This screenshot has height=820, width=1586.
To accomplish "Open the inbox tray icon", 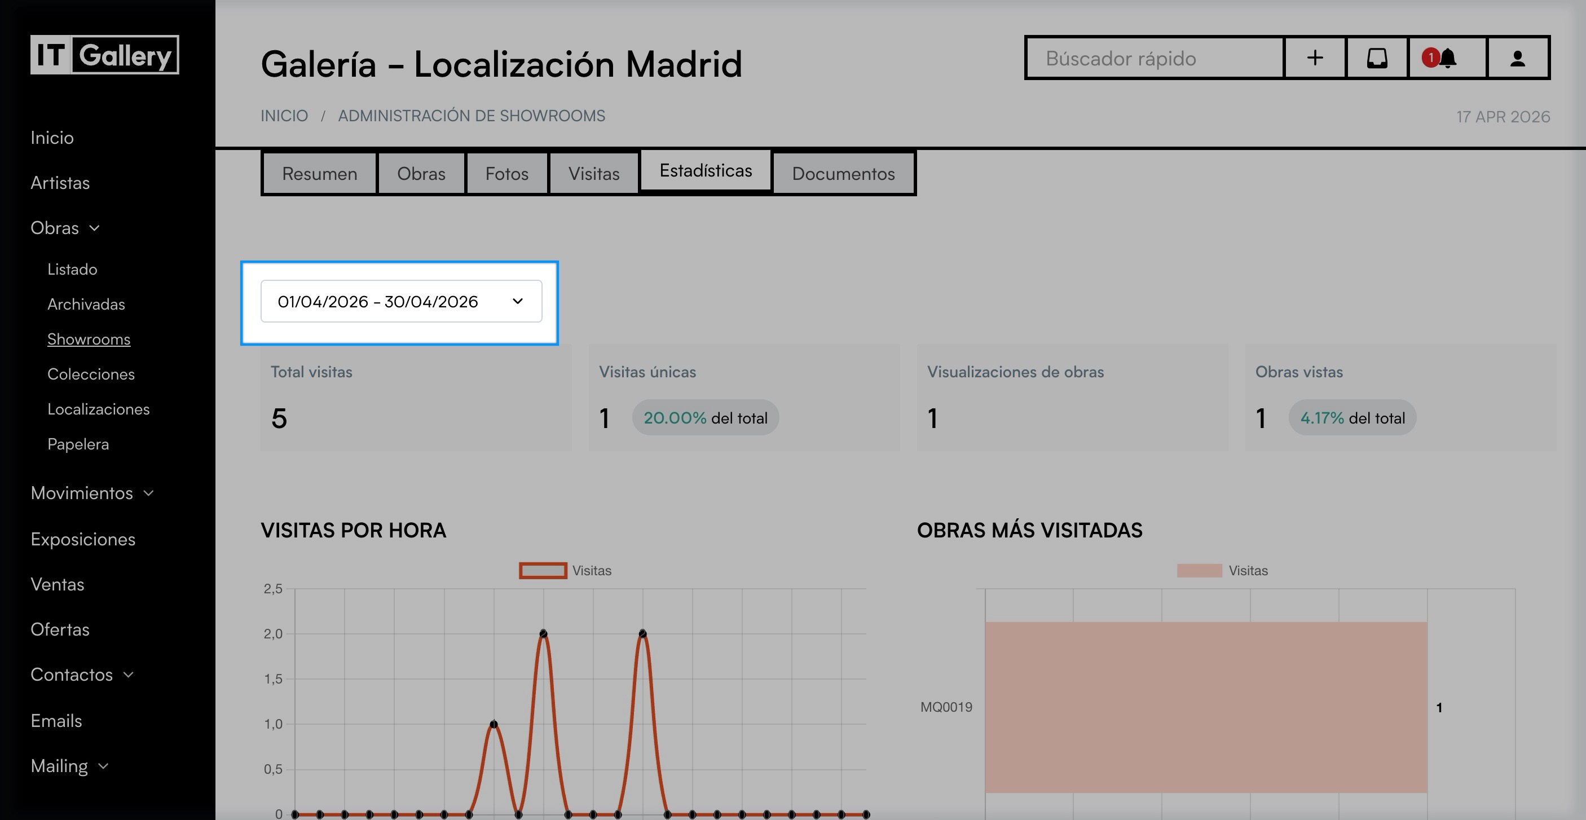I will tap(1377, 58).
